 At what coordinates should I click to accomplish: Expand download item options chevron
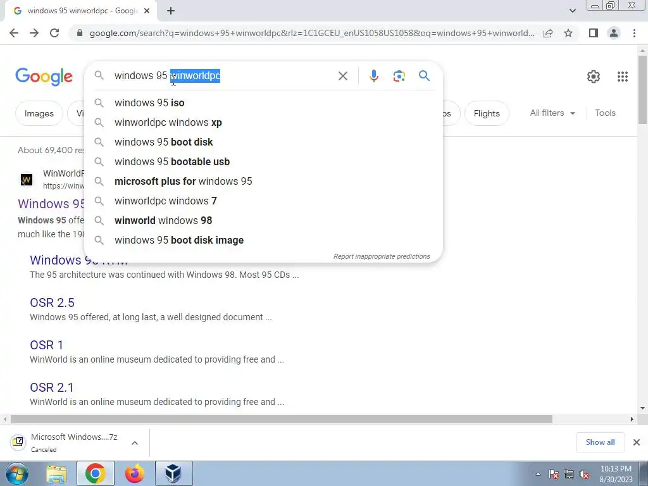[135, 442]
